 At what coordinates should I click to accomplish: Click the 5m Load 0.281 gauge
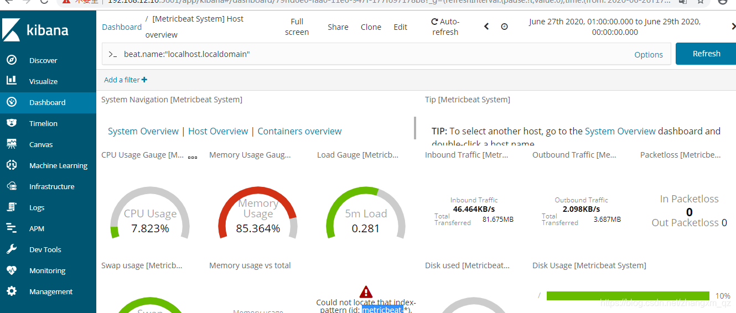click(x=366, y=213)
